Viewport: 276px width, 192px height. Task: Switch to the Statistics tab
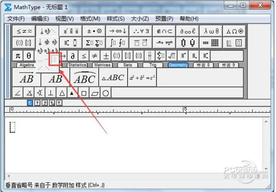77,65
